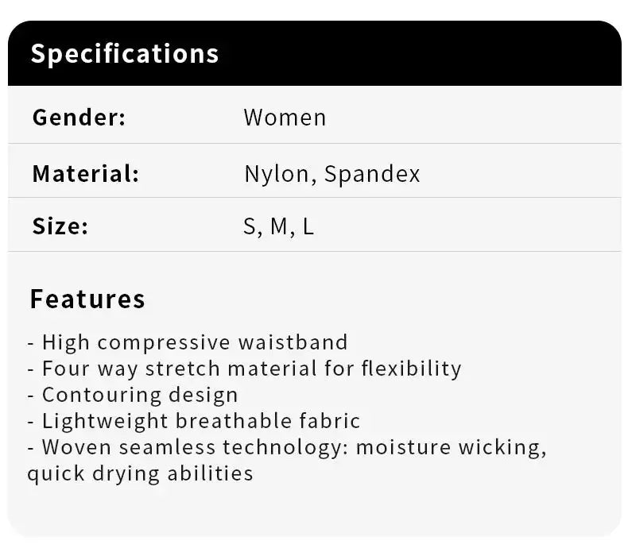Choose size M in the size list
Screen dimensions: 628x556
(280, 226)
